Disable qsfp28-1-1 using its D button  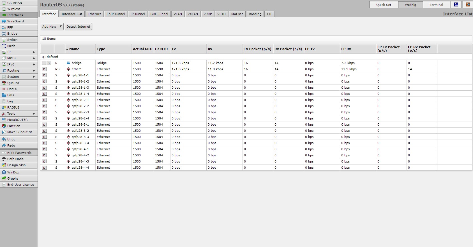click(44, 76)
